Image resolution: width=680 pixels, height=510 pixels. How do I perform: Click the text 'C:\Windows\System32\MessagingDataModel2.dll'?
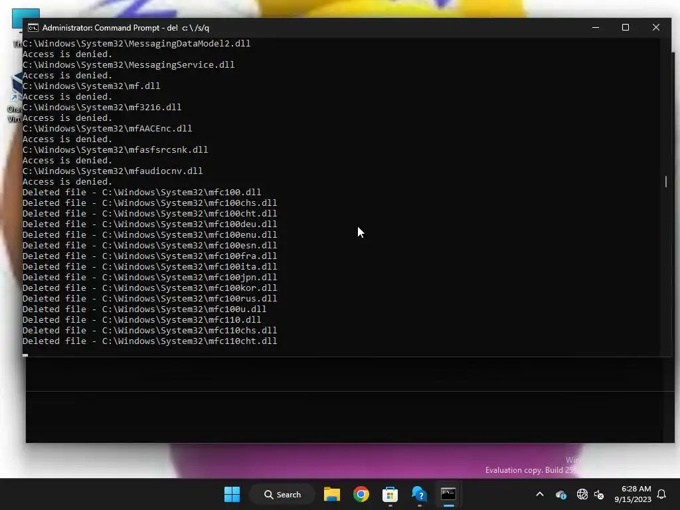[x=136, y=43]
